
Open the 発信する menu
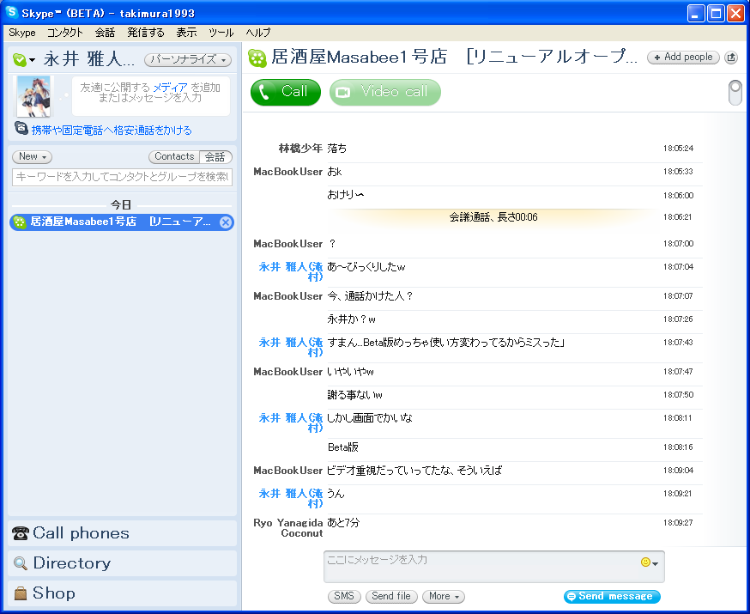pos(145,33)
